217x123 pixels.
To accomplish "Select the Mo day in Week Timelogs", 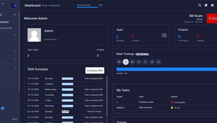I will pos(119,62).
